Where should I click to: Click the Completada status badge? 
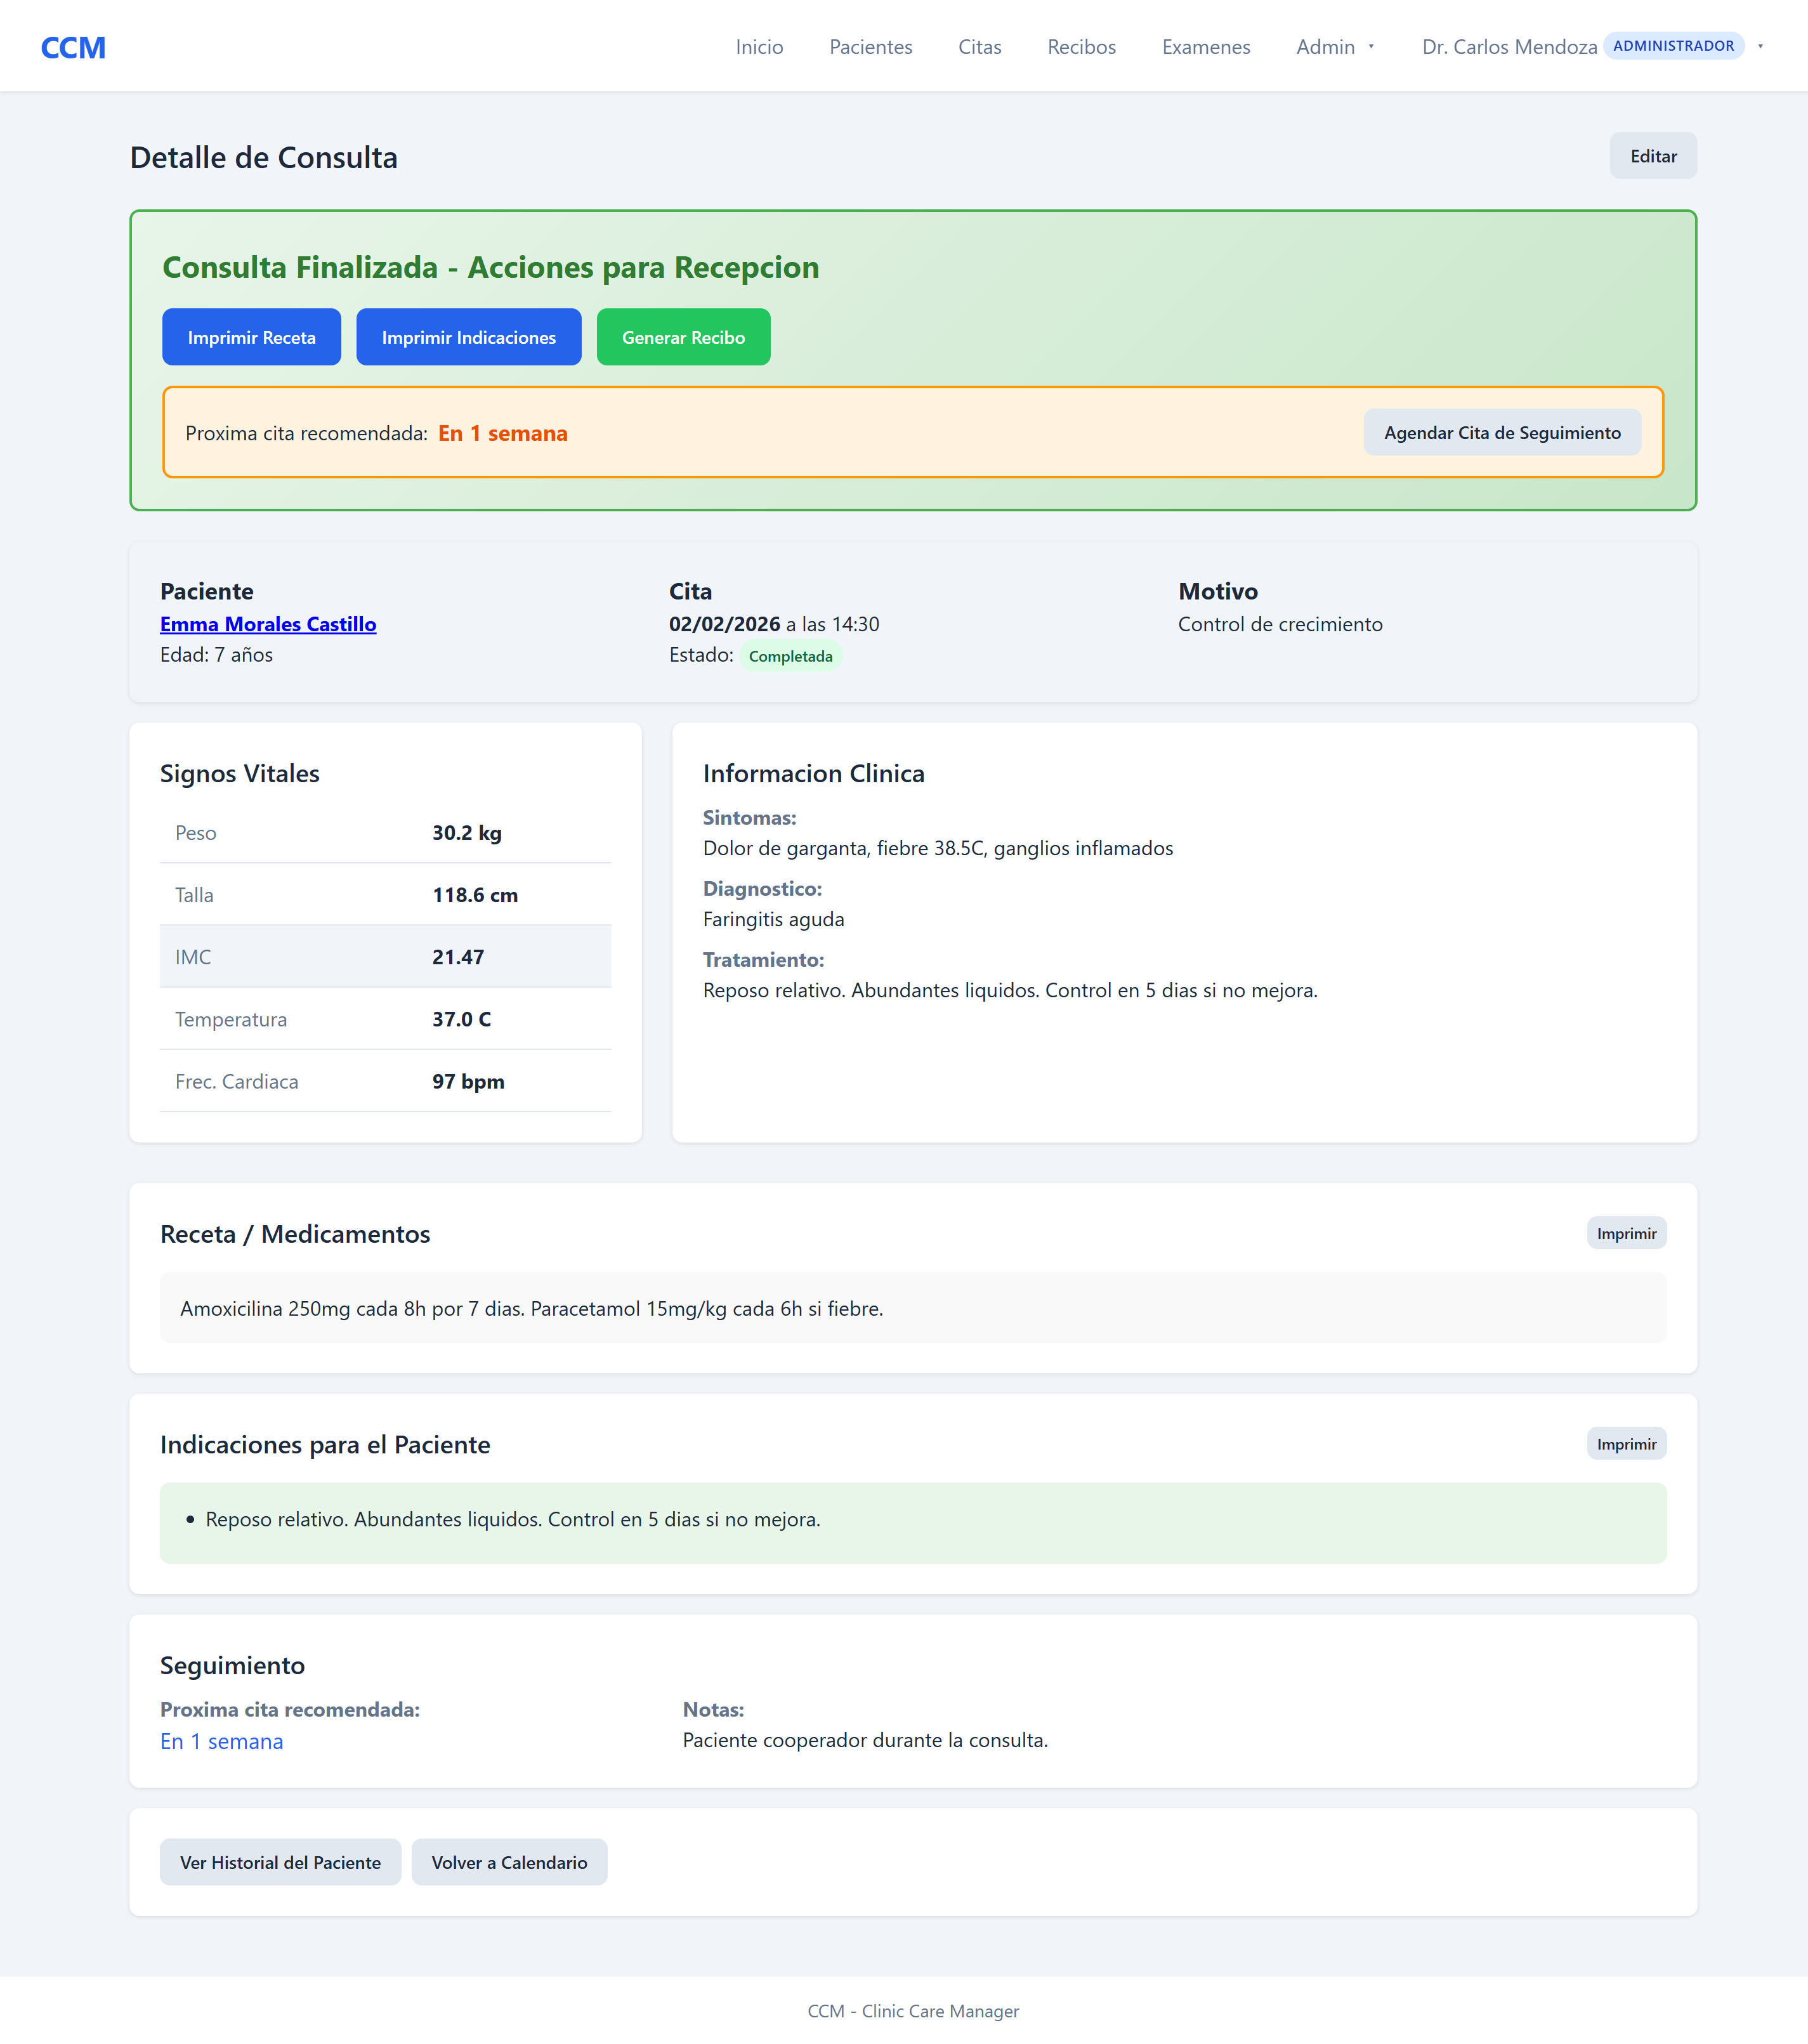click(790, 656)
